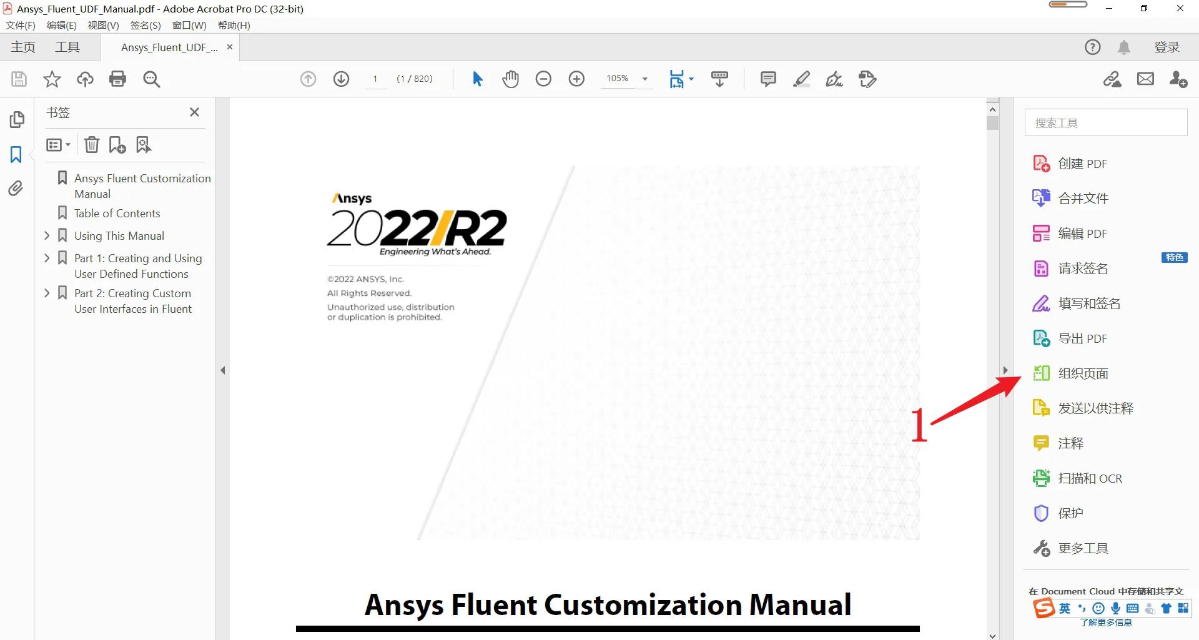Open the 组织页面 tool
The height and width of the screenshot is (640, 1199).
point(1070,373)
